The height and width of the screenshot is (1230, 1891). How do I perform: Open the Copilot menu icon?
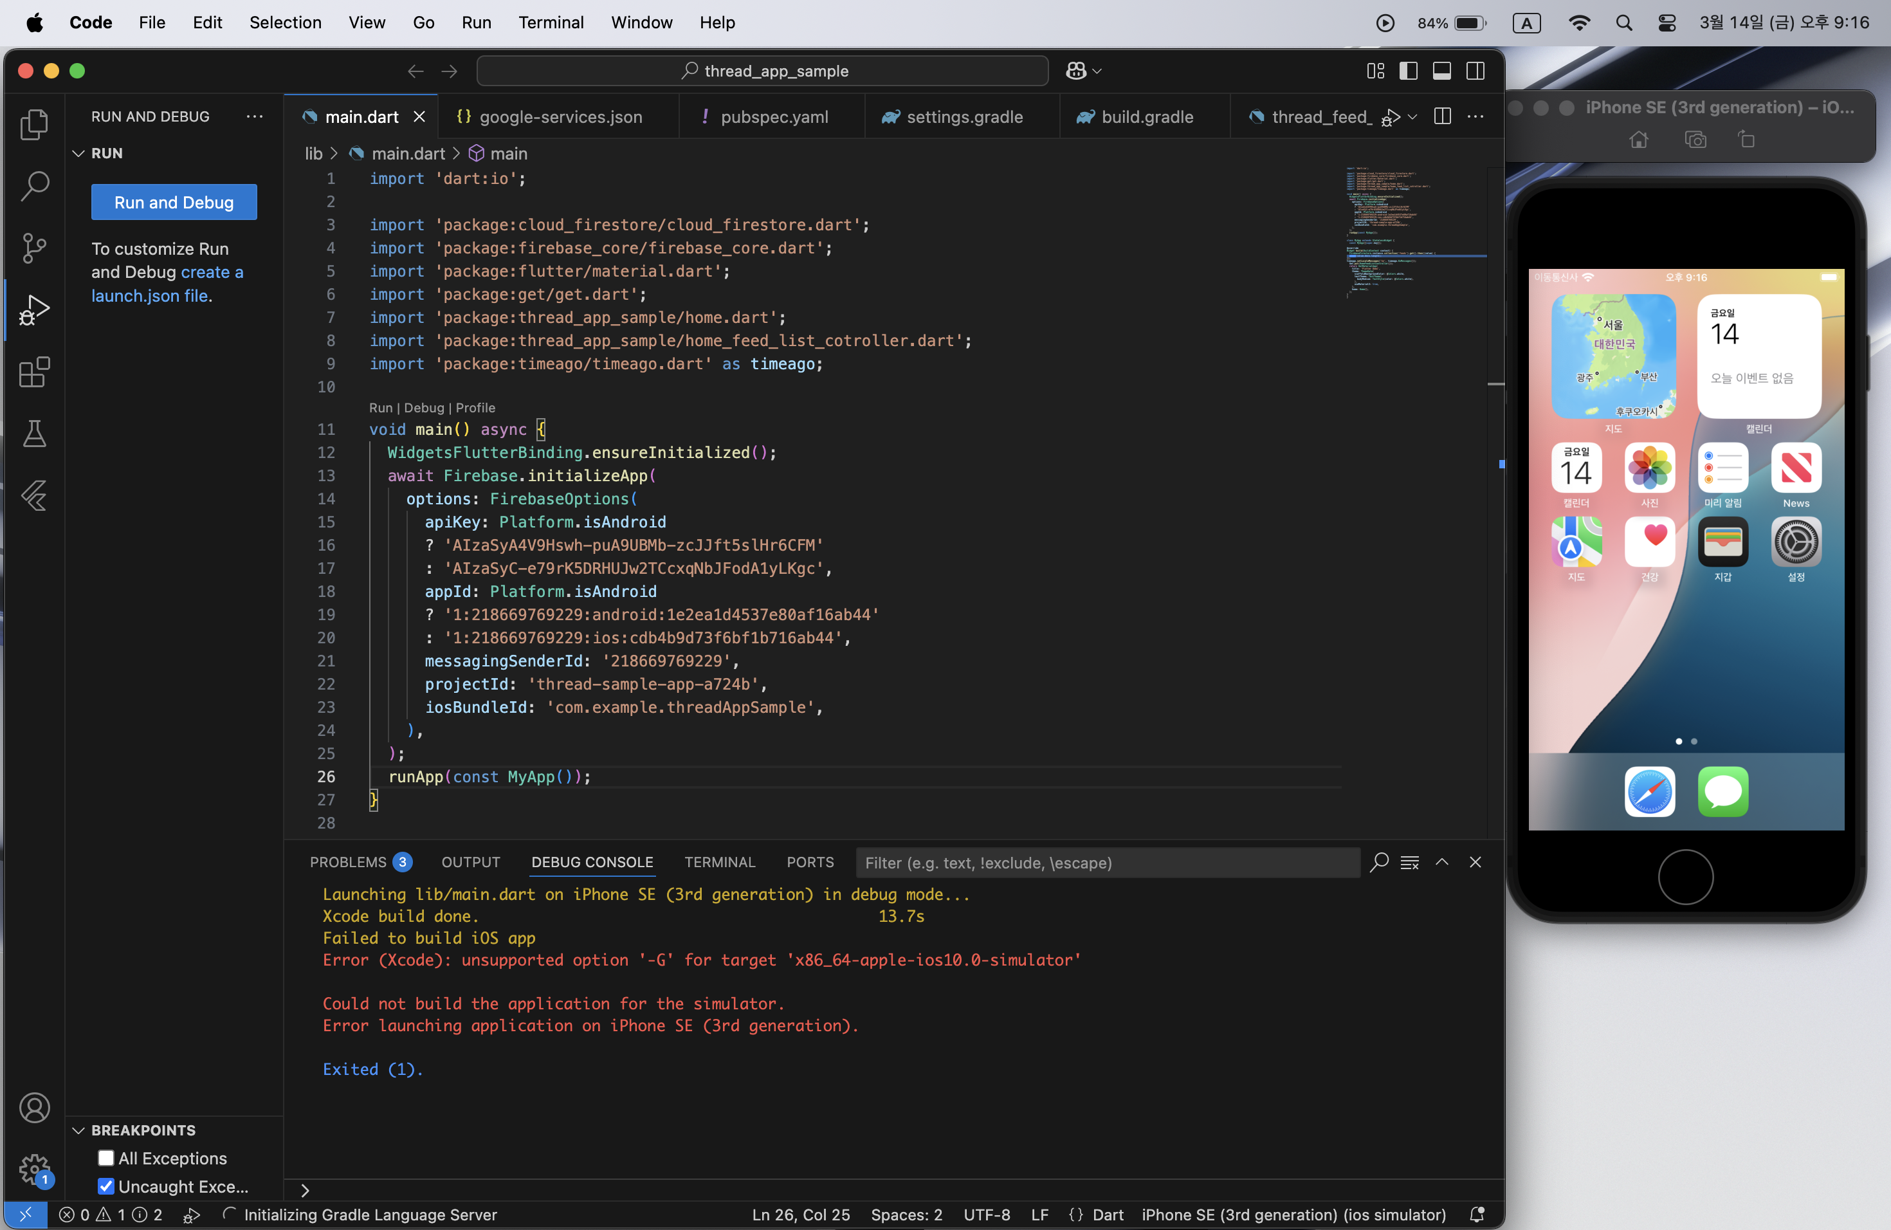pos(1083,71)
